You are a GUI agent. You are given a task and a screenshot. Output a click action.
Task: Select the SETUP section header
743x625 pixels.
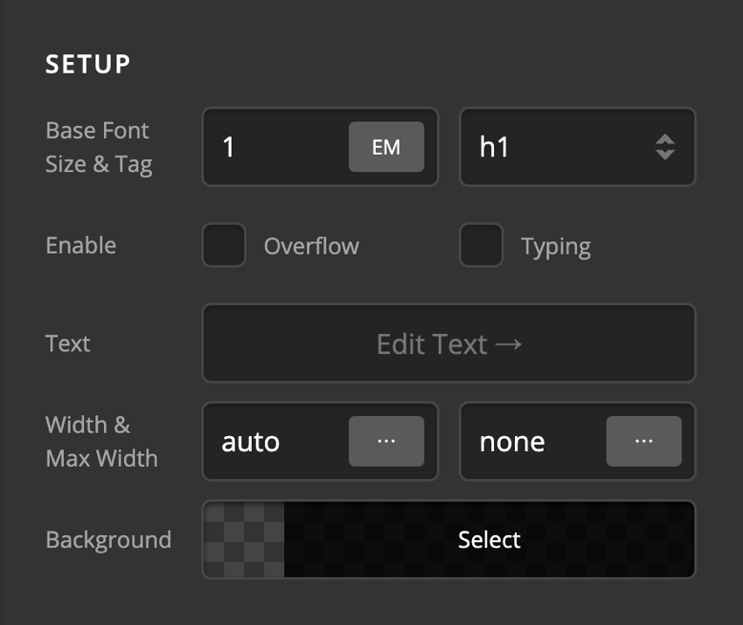[x=87, y=63]
